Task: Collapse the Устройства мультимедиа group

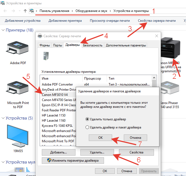Action: (3, 162)
